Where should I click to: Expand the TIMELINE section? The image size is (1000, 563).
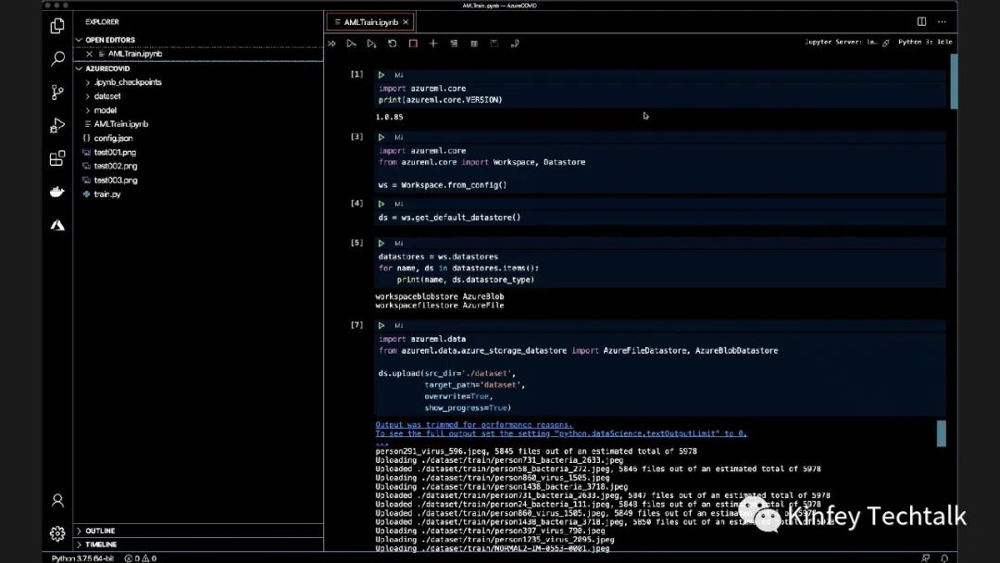click(198, 544)
